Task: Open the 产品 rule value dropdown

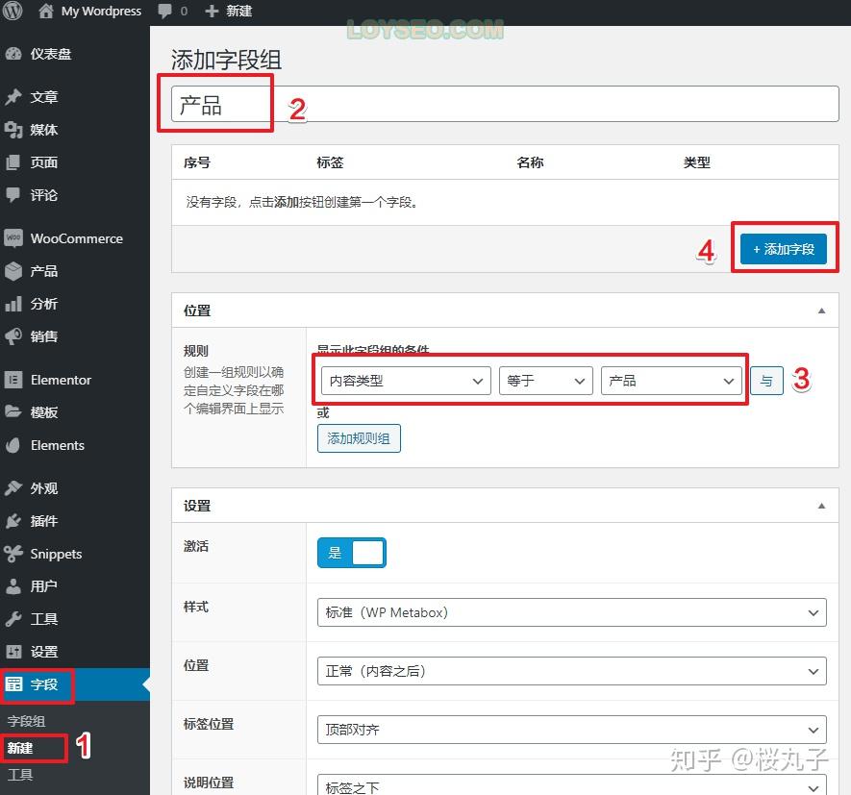Action: [671, 381]
